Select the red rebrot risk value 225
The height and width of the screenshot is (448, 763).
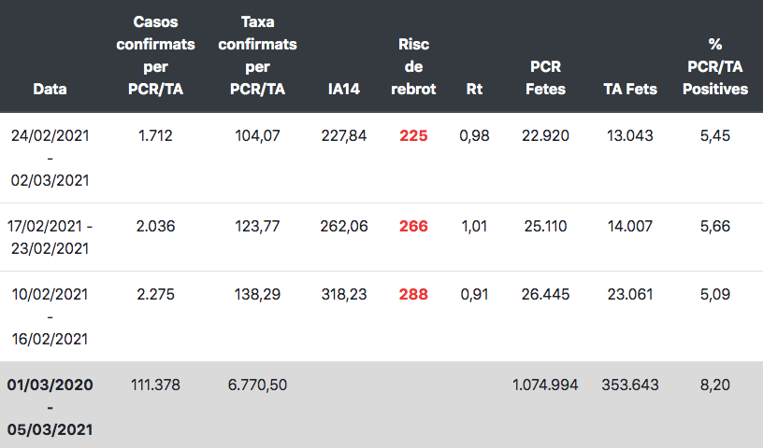[x=413, y=136]
